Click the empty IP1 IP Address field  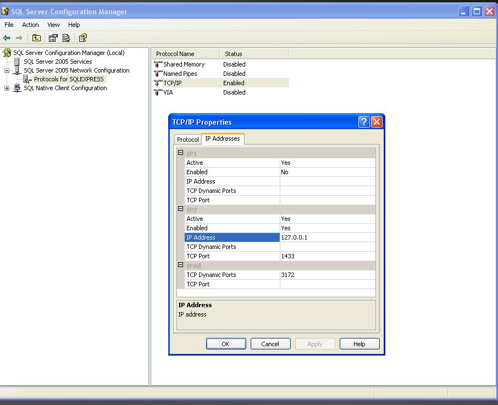(328, 181)
